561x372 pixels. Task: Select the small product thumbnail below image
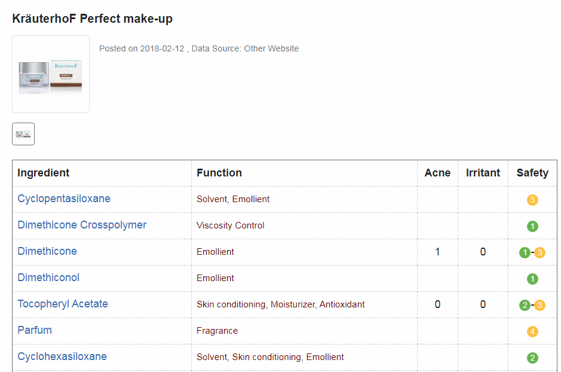(23, 134)
